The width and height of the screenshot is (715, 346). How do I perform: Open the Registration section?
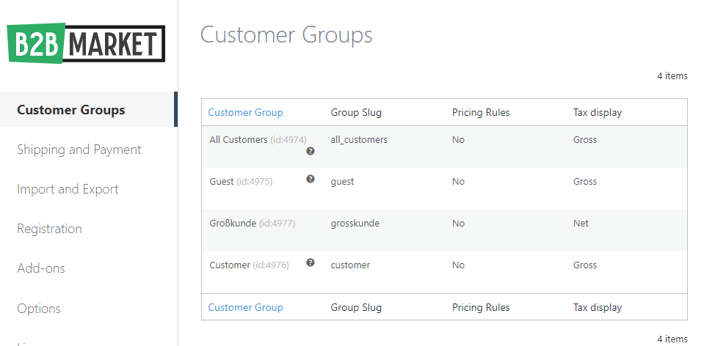[x=49, y=229]
